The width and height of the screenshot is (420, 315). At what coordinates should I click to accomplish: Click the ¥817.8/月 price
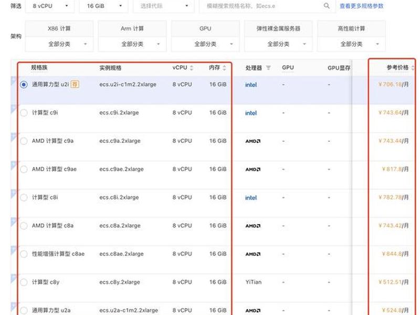(x=395, y=169)
